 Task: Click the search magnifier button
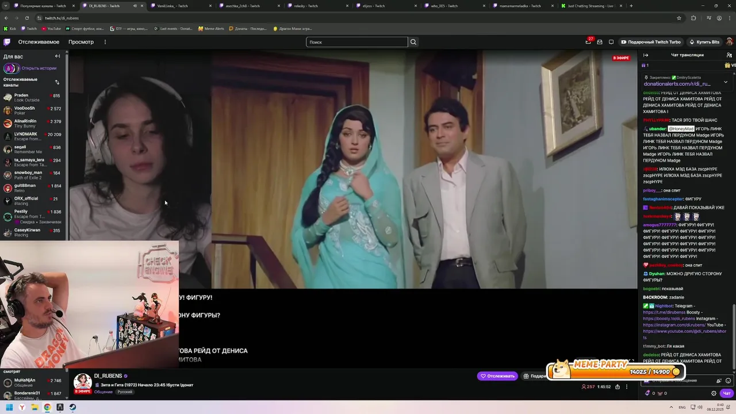click(x=413, y=42)
